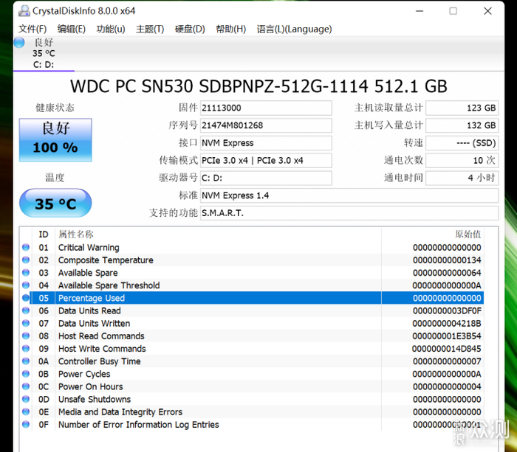Select the Power On Hours attribute name
Viewport: 517px width, 452px height.
90,387
